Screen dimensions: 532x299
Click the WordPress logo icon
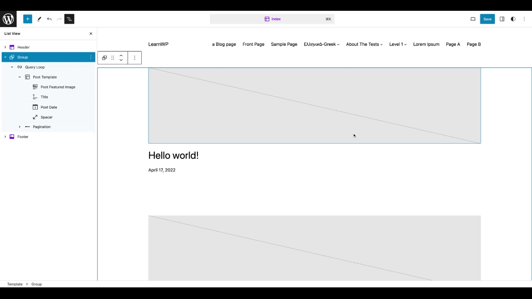tap(8, 19)
